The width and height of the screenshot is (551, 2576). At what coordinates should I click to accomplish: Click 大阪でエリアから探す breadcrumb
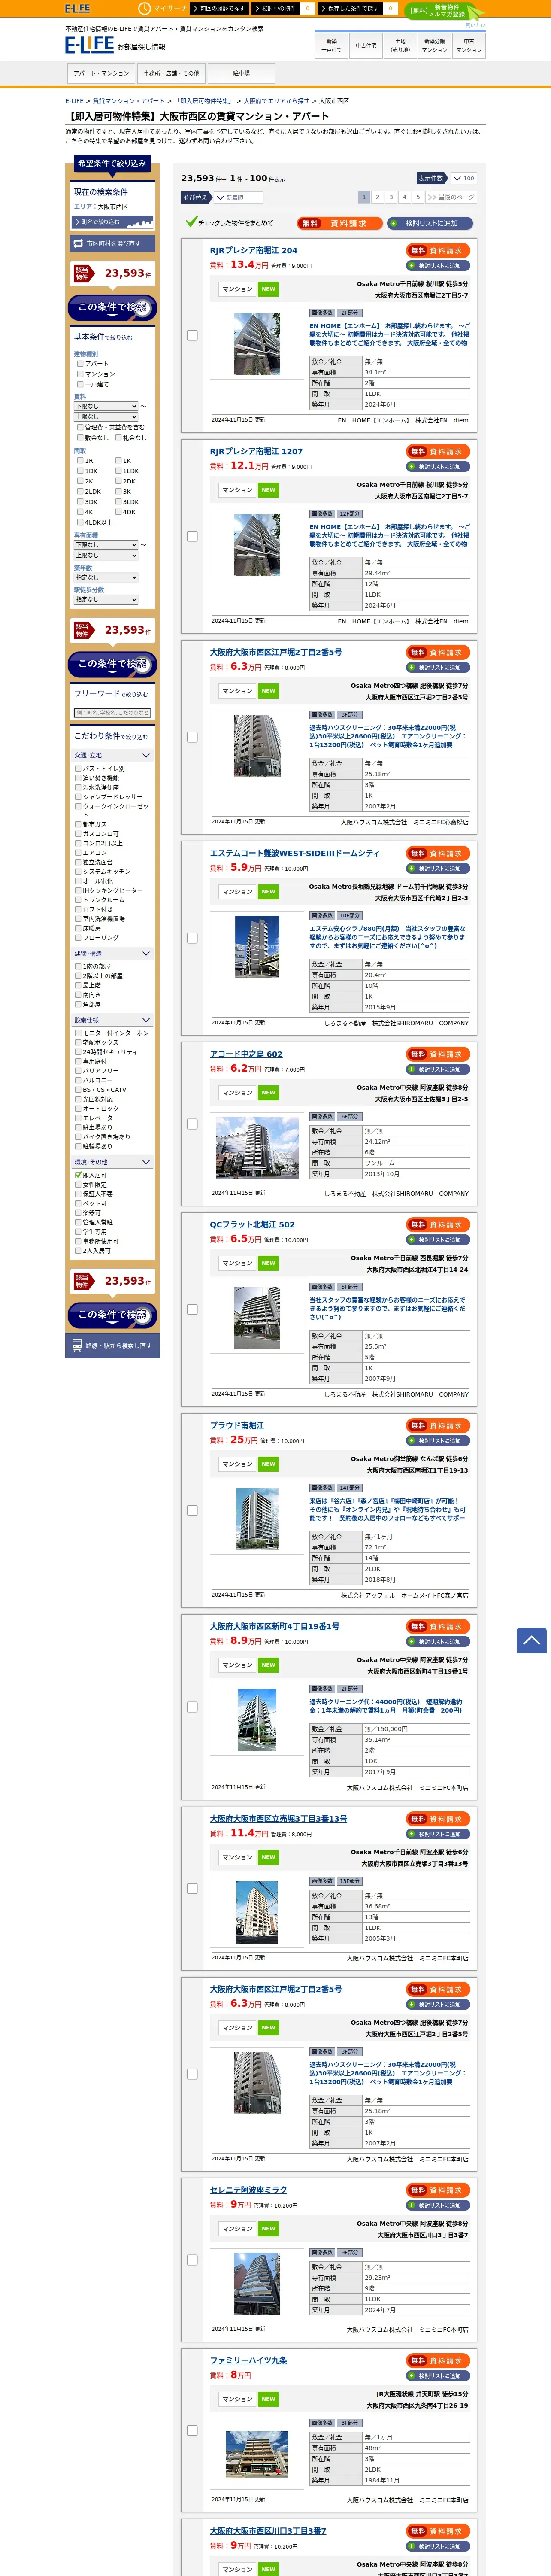[x=277, y=101]
